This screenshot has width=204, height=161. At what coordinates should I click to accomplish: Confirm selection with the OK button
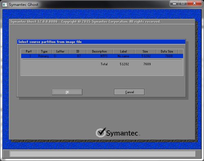(67, 92)
